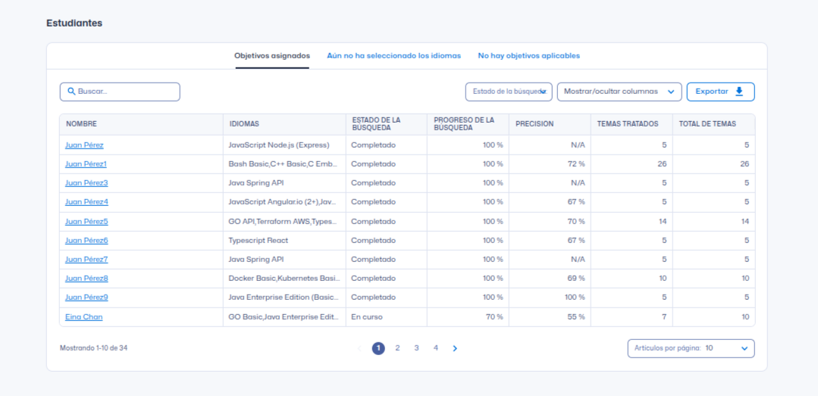Click inside the Buscar search field
Image resolution: width=818 pixels, height=396 pixels.
(125, 92)
